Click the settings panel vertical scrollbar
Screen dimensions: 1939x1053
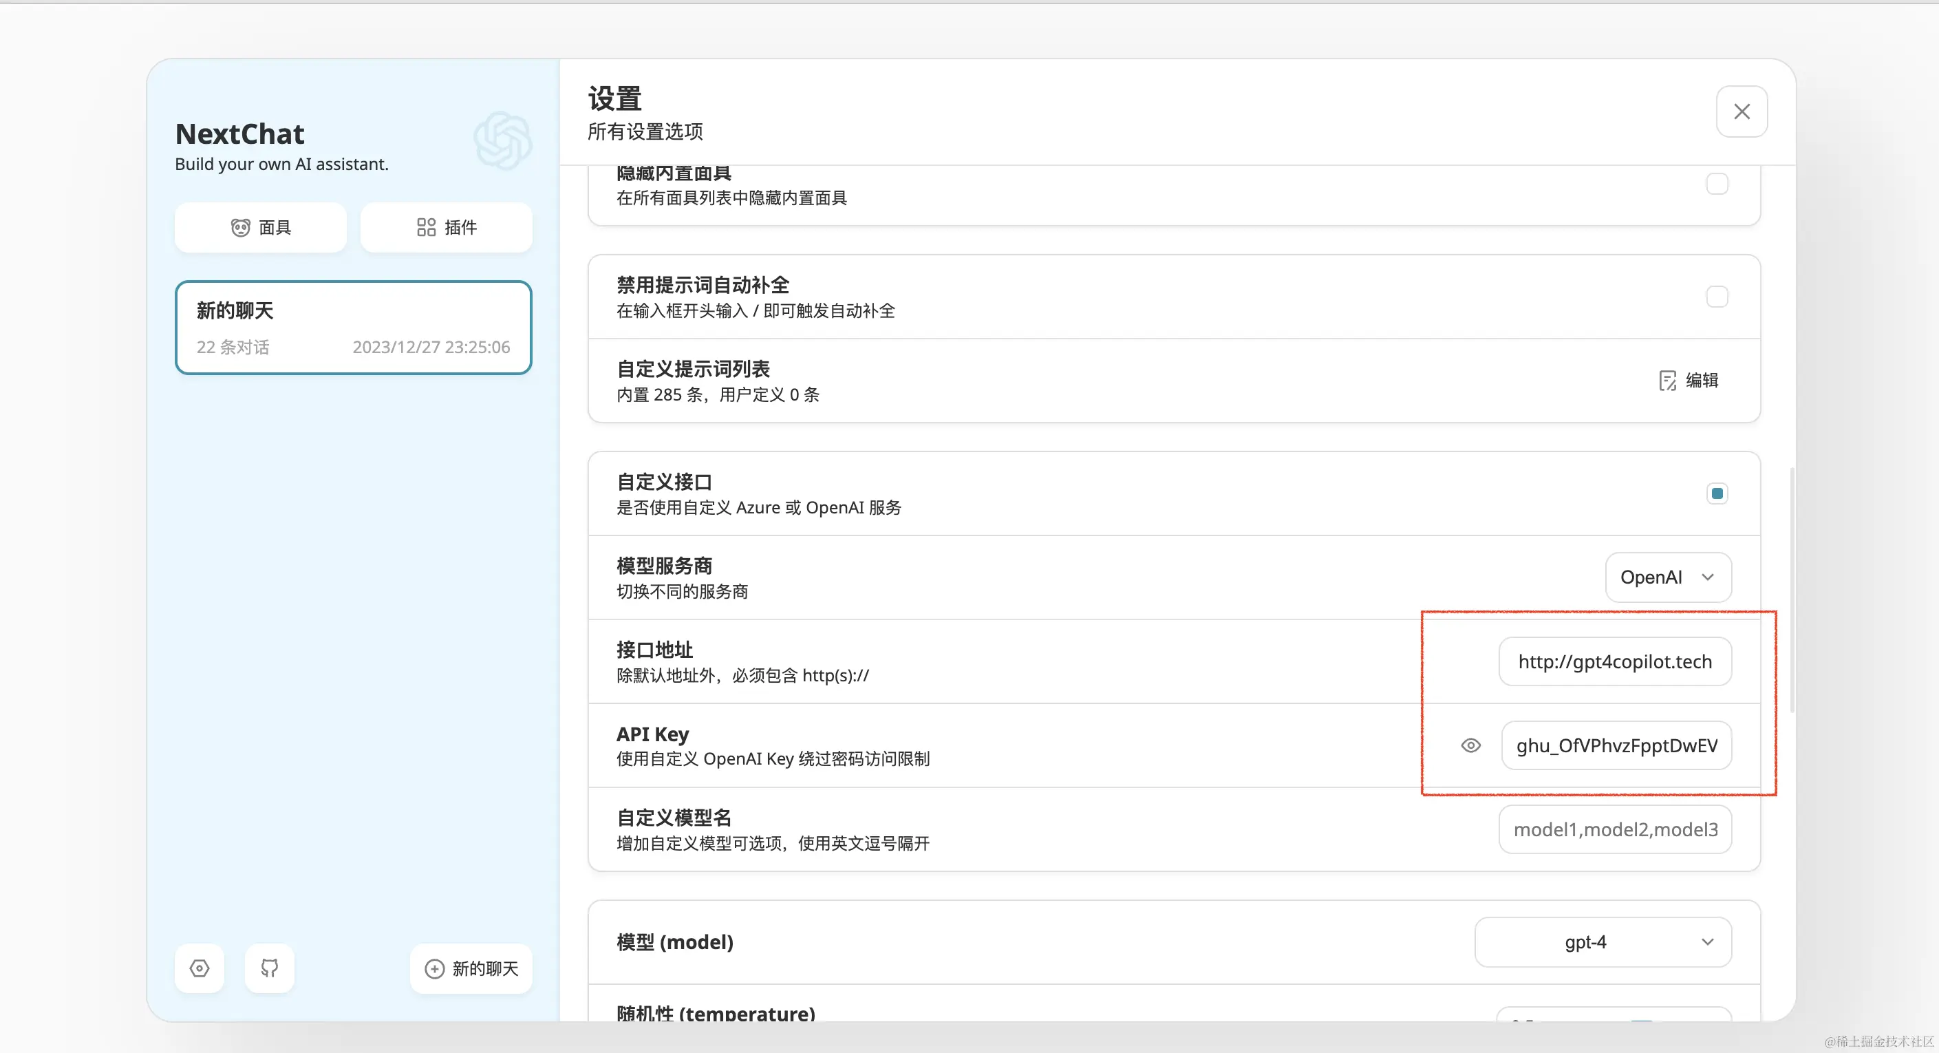(1792, 589)
